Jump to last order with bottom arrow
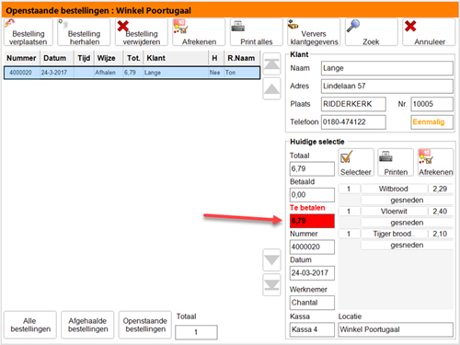Viewport: 460px width, 345px height. 271,285
